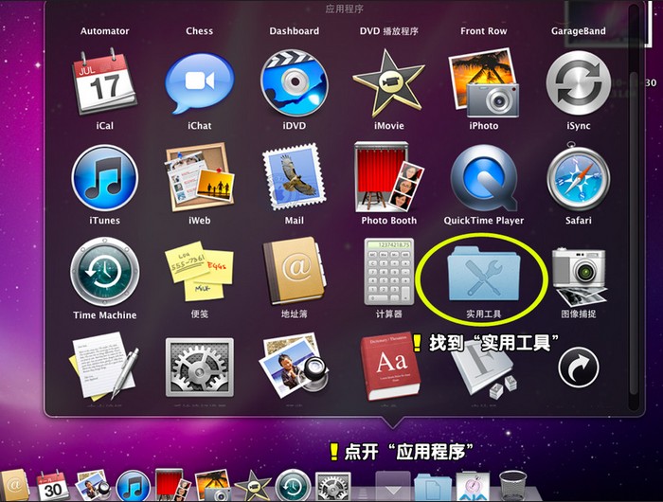Open iMovie star icon
Image resolution: width=663 pixels, height=502 pixels.
tap(388, 83)
